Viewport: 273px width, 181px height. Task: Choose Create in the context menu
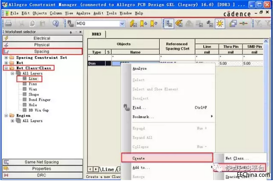(x=167, y=158)
